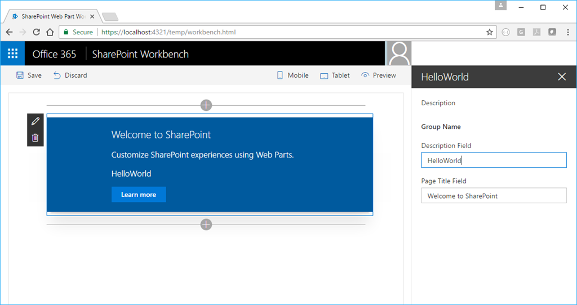Click the Description Field label
The width and height of the screenshot is (577, 305).
click(x=446, y=146)
